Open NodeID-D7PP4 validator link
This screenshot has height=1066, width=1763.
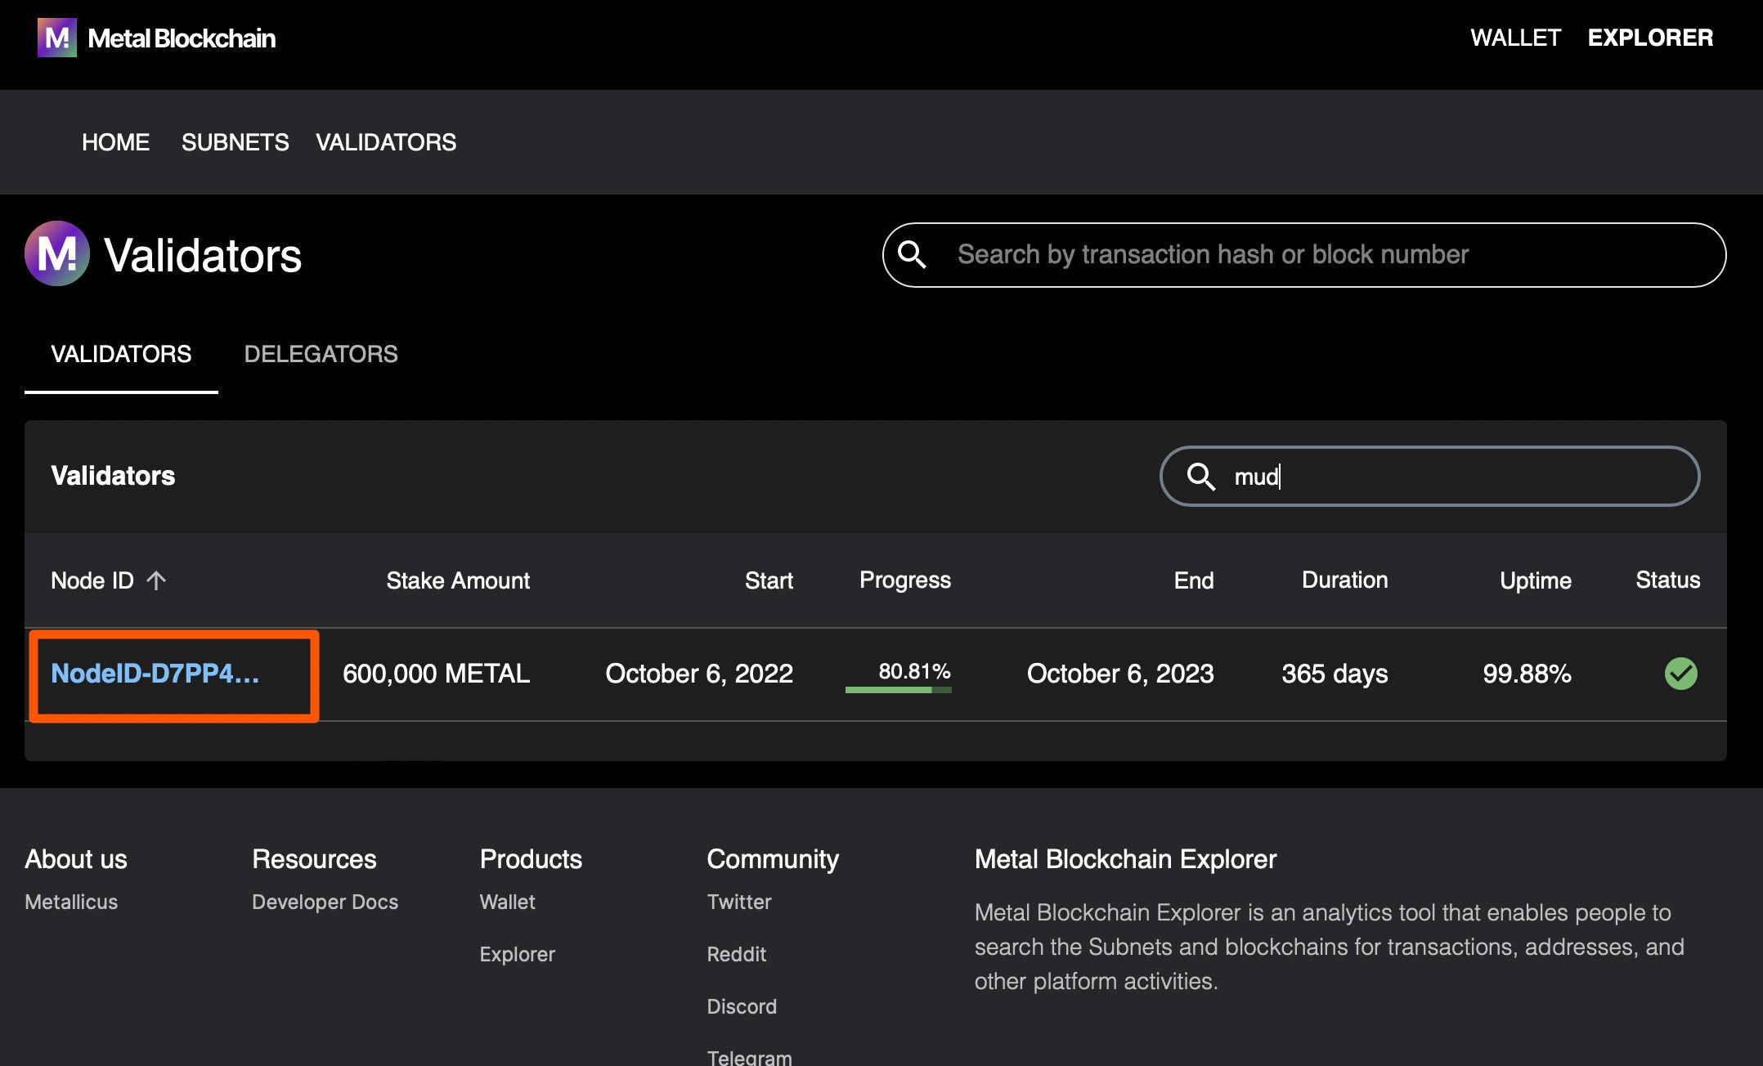155,674
